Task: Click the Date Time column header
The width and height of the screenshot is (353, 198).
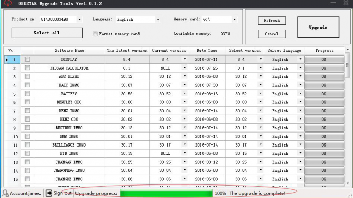Action: pyautogui.click(x=207, y=51)
